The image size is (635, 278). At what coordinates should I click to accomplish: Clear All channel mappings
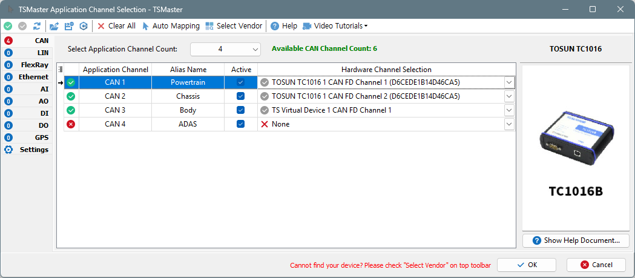117,26
